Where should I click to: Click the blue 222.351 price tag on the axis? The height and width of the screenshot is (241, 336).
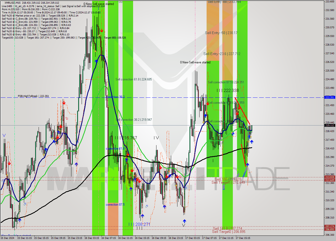[330, 97]
